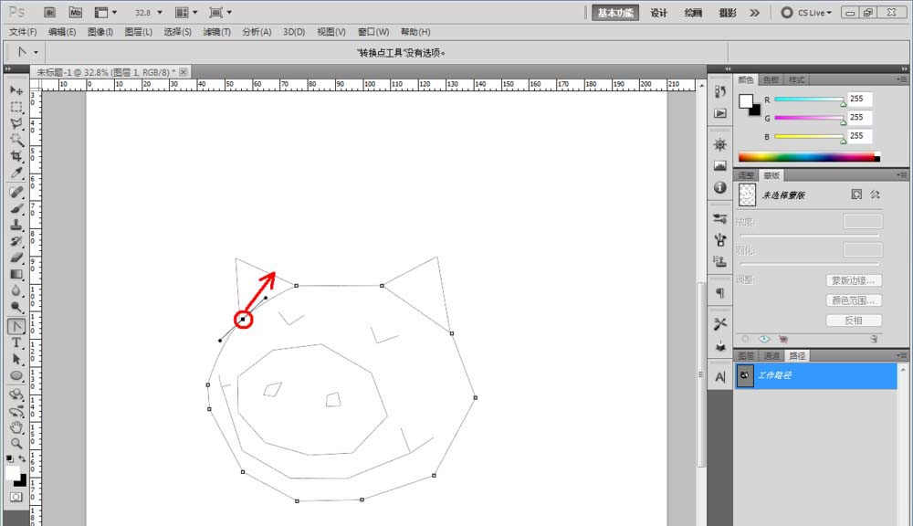Open the Info panel dock icon
This screenshot has height=526, width=913.
coord(720,187)
